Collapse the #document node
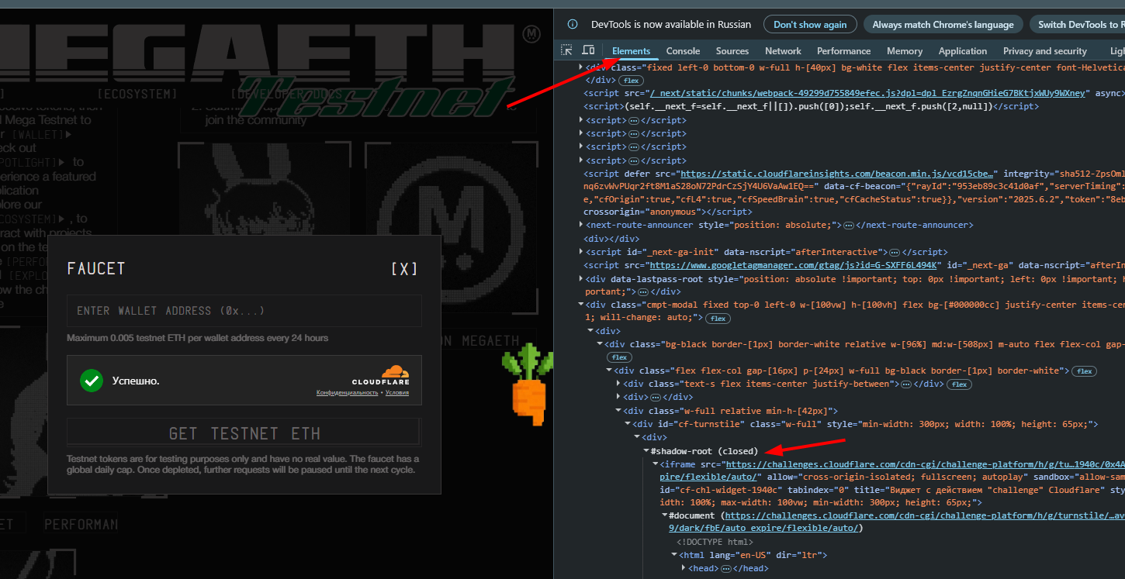Image resolution: width=1125 pixels, height=579 pixels. 664,515
